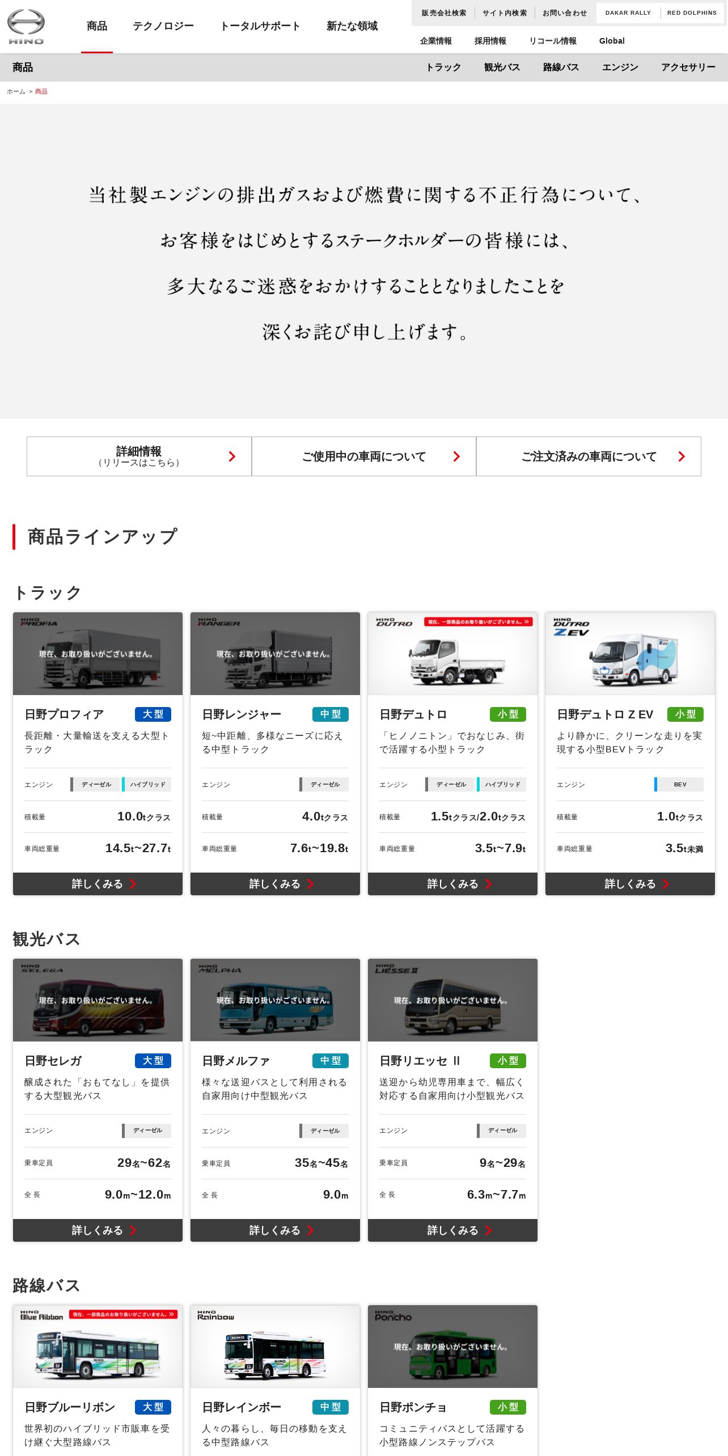Image resolution: width=728 pixels, height=1456 pixels.
Task: Click the 日野ブルーリボン title
Action: [x=70, y=1407]
